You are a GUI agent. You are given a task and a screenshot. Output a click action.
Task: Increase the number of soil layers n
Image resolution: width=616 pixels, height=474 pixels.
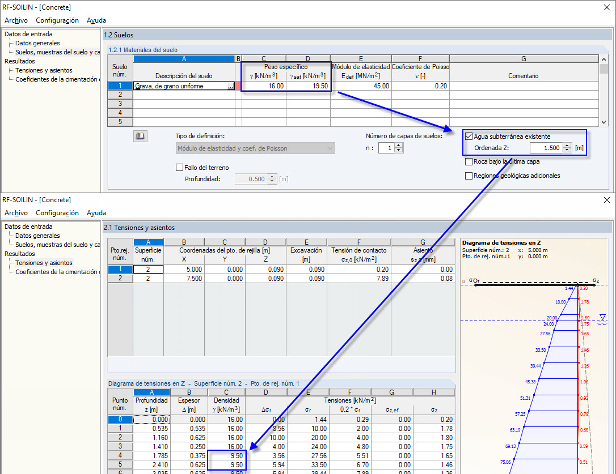pyautogui.click(x=399, y=145)
